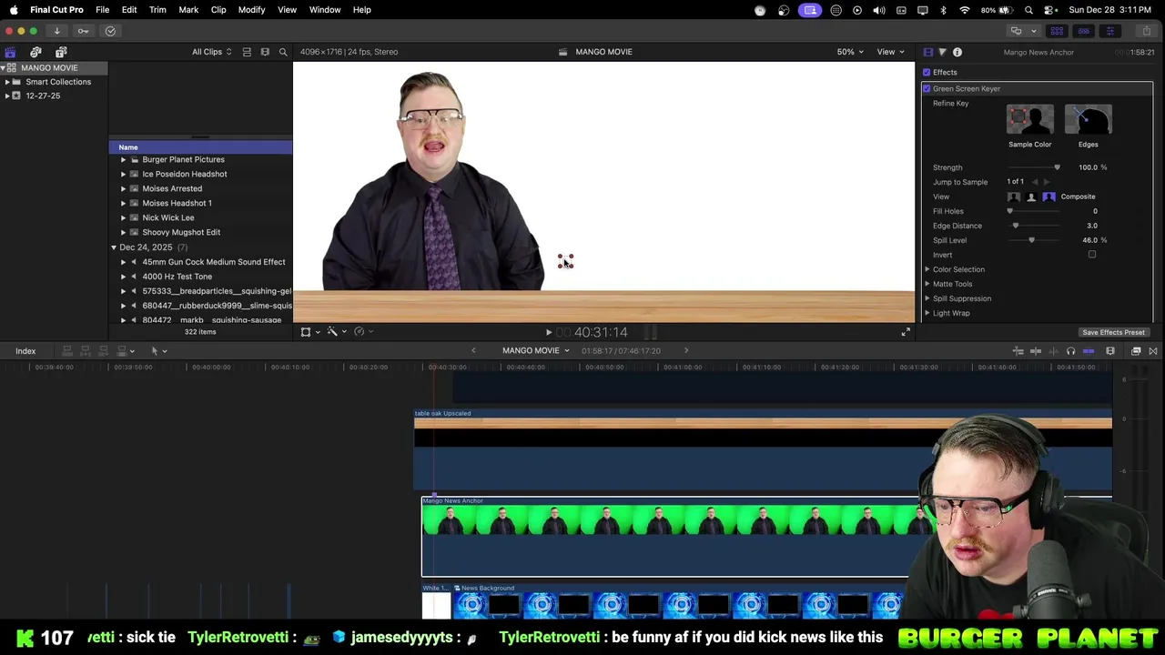Viewport: 1165px width, 655px height.
Task: Toggle clip appearance icon in browser
Action: (247, 52)
